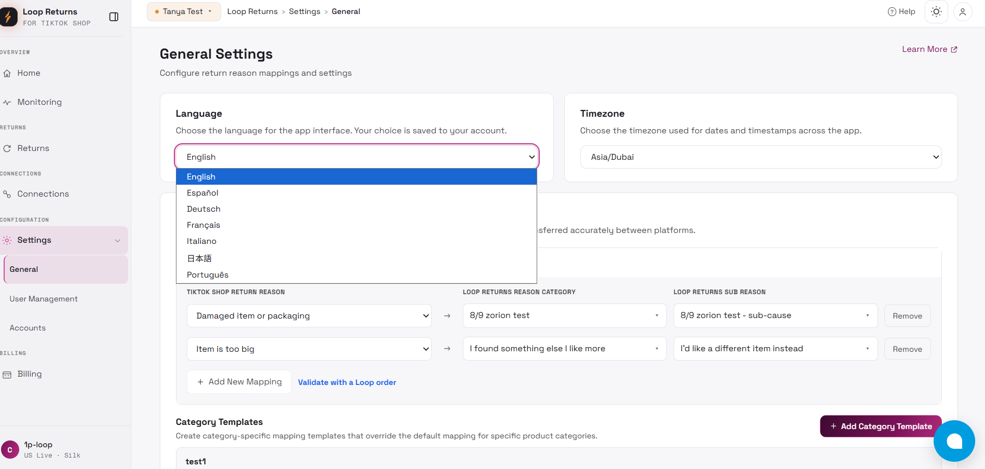Viewport: 985px width, 469px height.
Task: Open 8/9 zorion test - sub-cause dropdown
Action: pyautogui.click(x=775, y=315)
